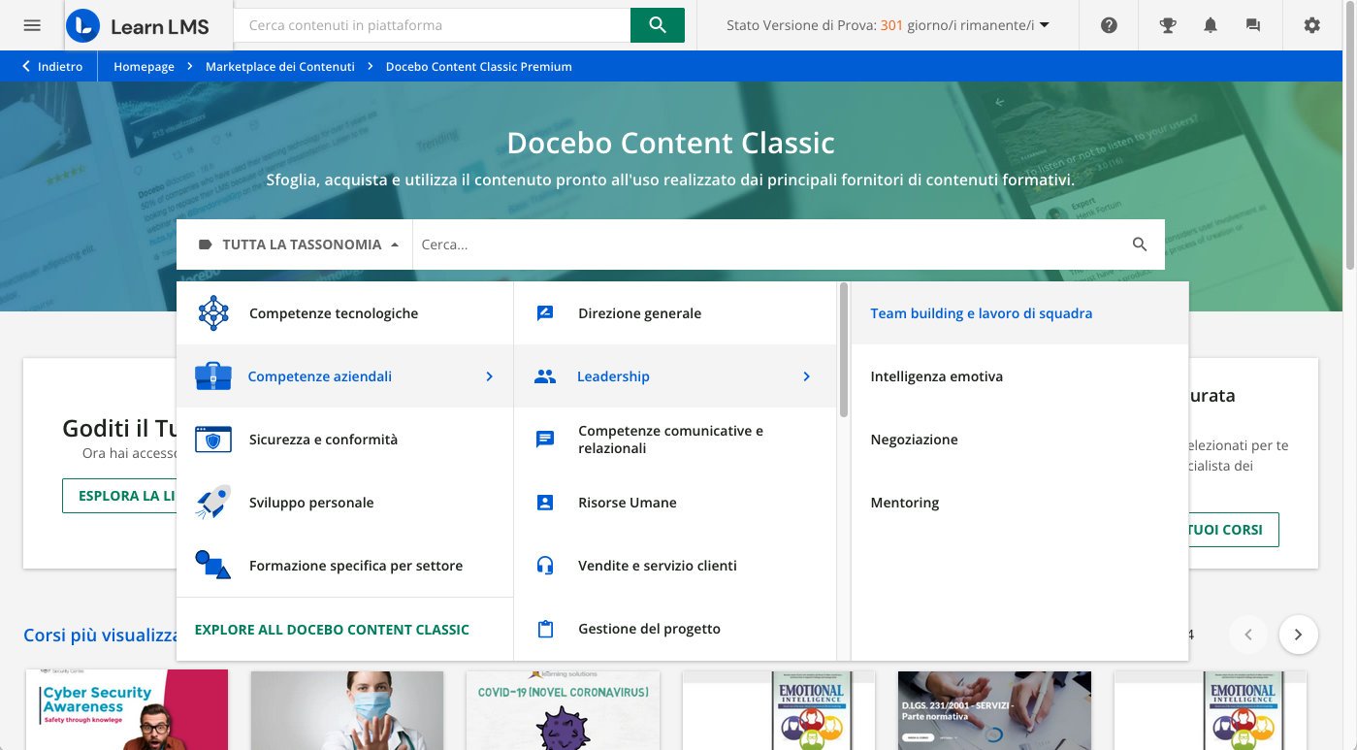The height and width of the screenshot is (750, 1357).
Task: Open COVID-19 Novel Coronavirus course thumbnail
Action: coord(564,709)
